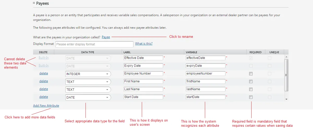Edit the employeeNumber variable field
This screenshot has width=313, height=133.
[x=205, y=74]
